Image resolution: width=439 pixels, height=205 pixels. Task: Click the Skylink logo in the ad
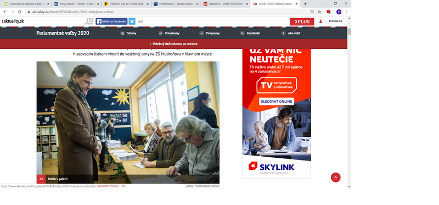pos(271,168)
